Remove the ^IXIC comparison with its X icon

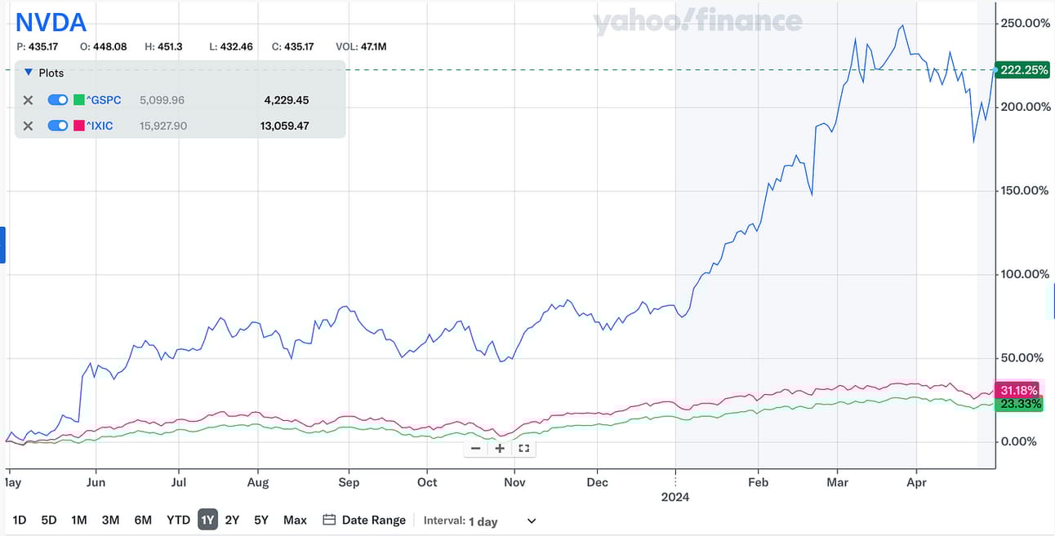pos(28,126)
